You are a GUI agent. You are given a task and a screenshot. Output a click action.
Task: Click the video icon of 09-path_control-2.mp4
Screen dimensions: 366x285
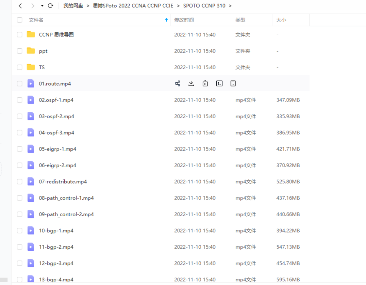coord(31,214)
